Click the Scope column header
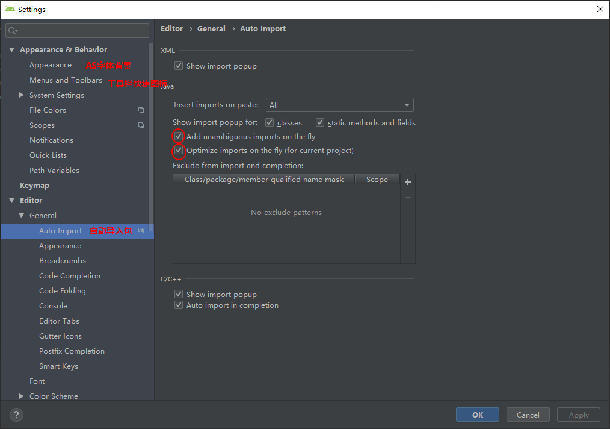610x429 pixels. pos(377,179)
